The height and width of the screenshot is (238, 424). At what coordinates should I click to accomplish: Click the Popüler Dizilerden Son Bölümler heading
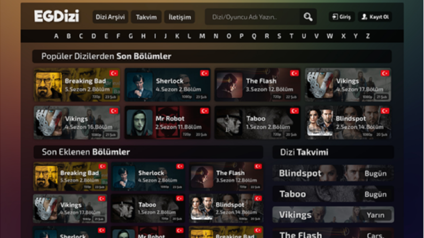[x=106, y=56]
